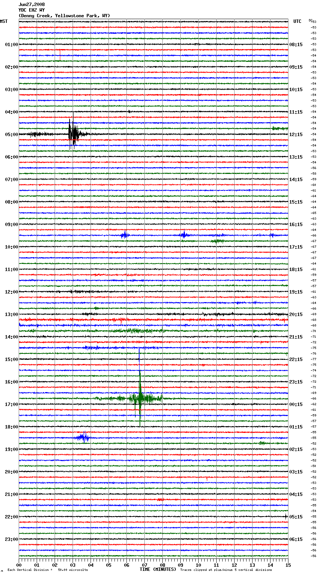This screenshot has width=318, height=575.
Task: Select the 08:00 MST time label
Action: (x=12, y=202)
